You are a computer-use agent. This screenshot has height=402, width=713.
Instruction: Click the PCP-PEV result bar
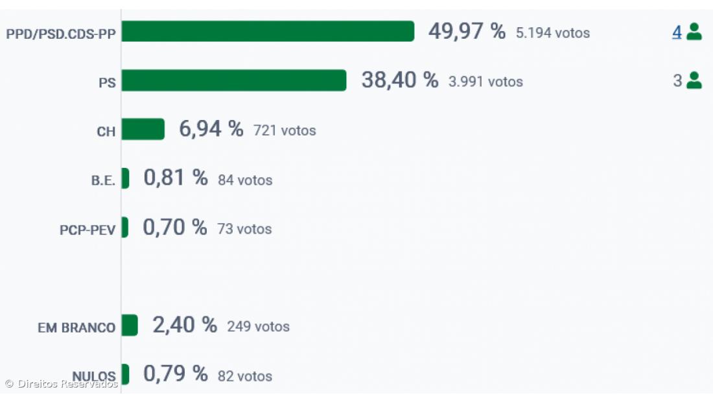tap(124, 228)
